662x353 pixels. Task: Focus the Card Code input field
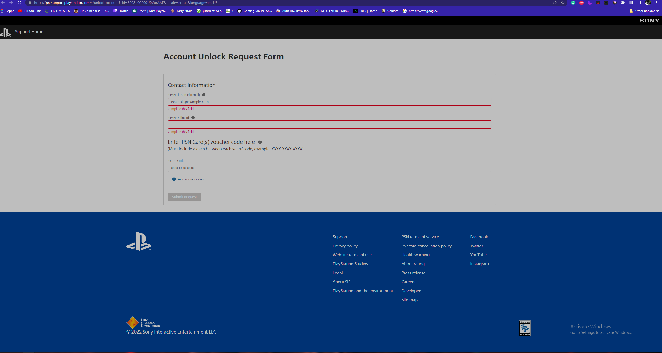[x=329, y=168]
